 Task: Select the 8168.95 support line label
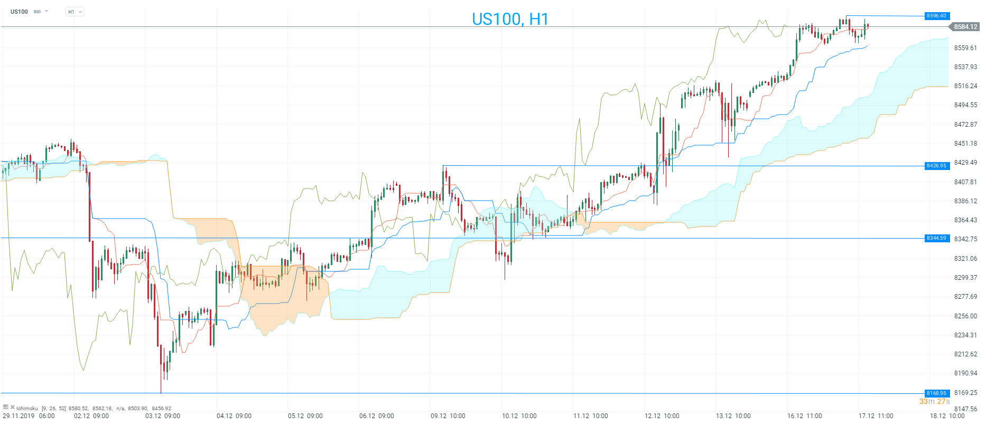point(936,393)
